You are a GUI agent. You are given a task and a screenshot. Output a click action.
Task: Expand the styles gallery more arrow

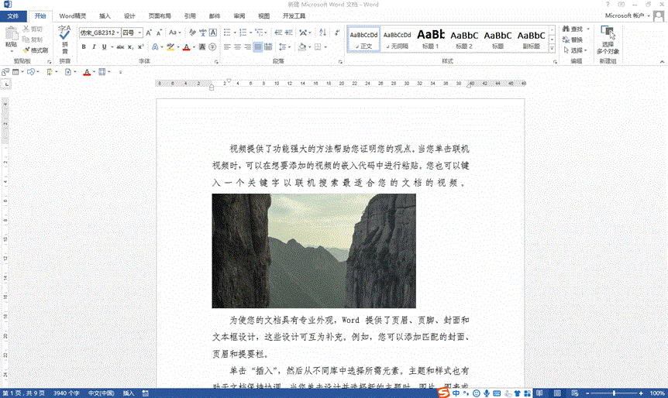pos(553,48)
